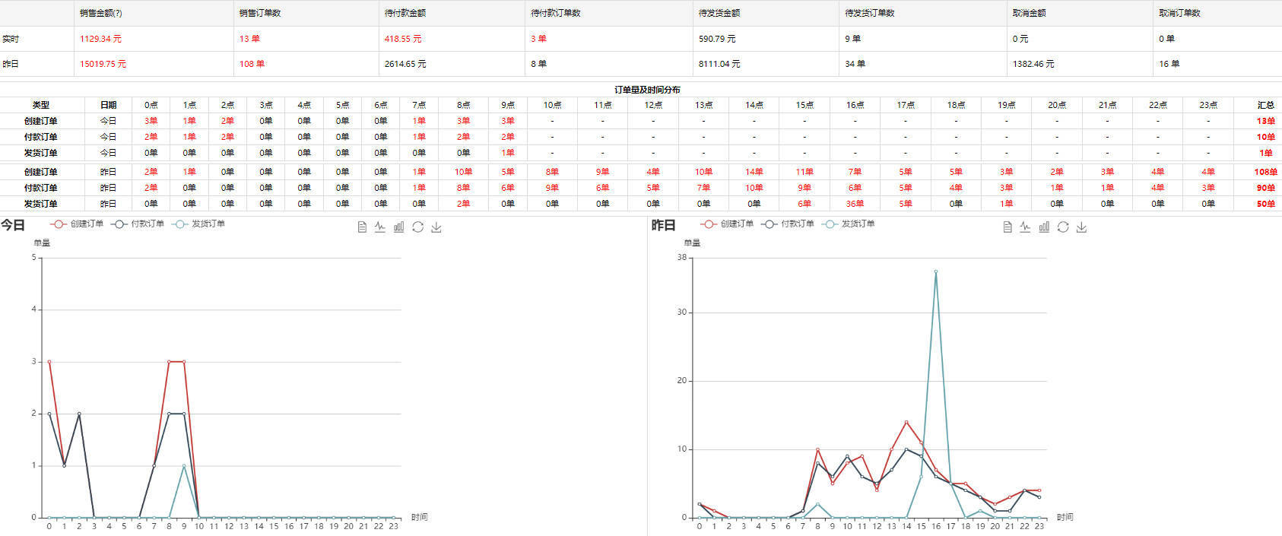Hide 发货订单 series in the 昨日 legend
This screenshot has width=1282, height=536.
click(x=849, y=224)
